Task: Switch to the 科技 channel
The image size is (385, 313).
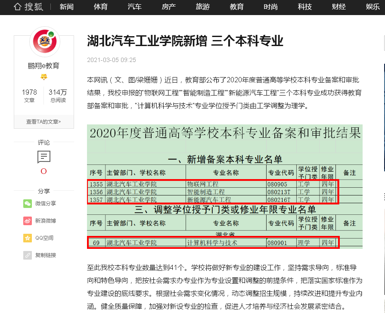Action: (x=304, y=7)
